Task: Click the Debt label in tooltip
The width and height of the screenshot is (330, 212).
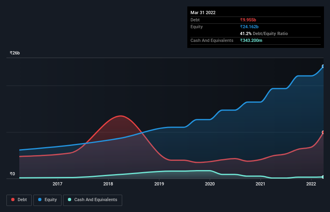Action: pyautogui.click(x=195, y=20)
